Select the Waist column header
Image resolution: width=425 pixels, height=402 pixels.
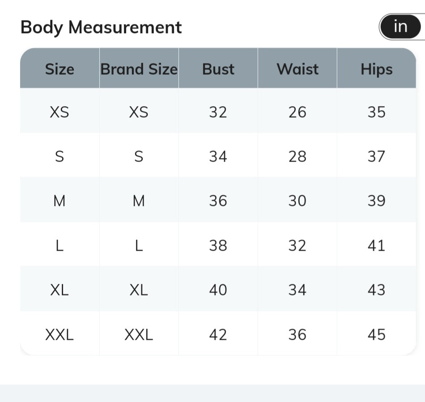pos(297,69)
